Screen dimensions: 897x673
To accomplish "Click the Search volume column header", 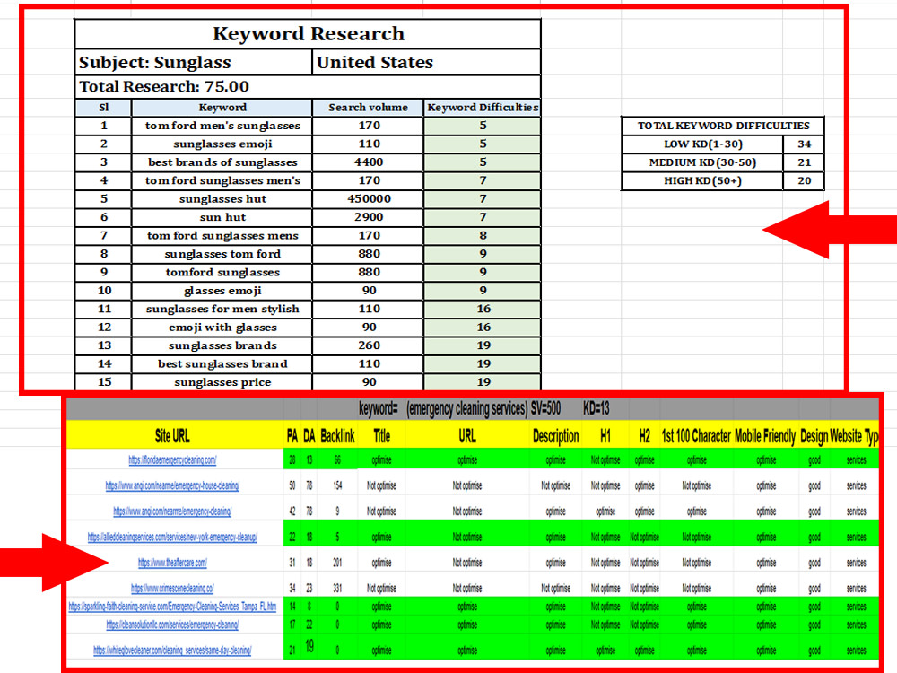I will point(369,108).
